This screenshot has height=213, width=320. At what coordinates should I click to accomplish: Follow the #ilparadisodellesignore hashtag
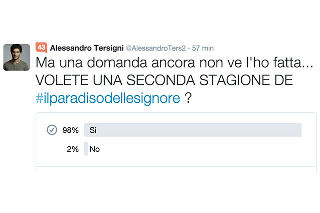(x=108, y=98)
